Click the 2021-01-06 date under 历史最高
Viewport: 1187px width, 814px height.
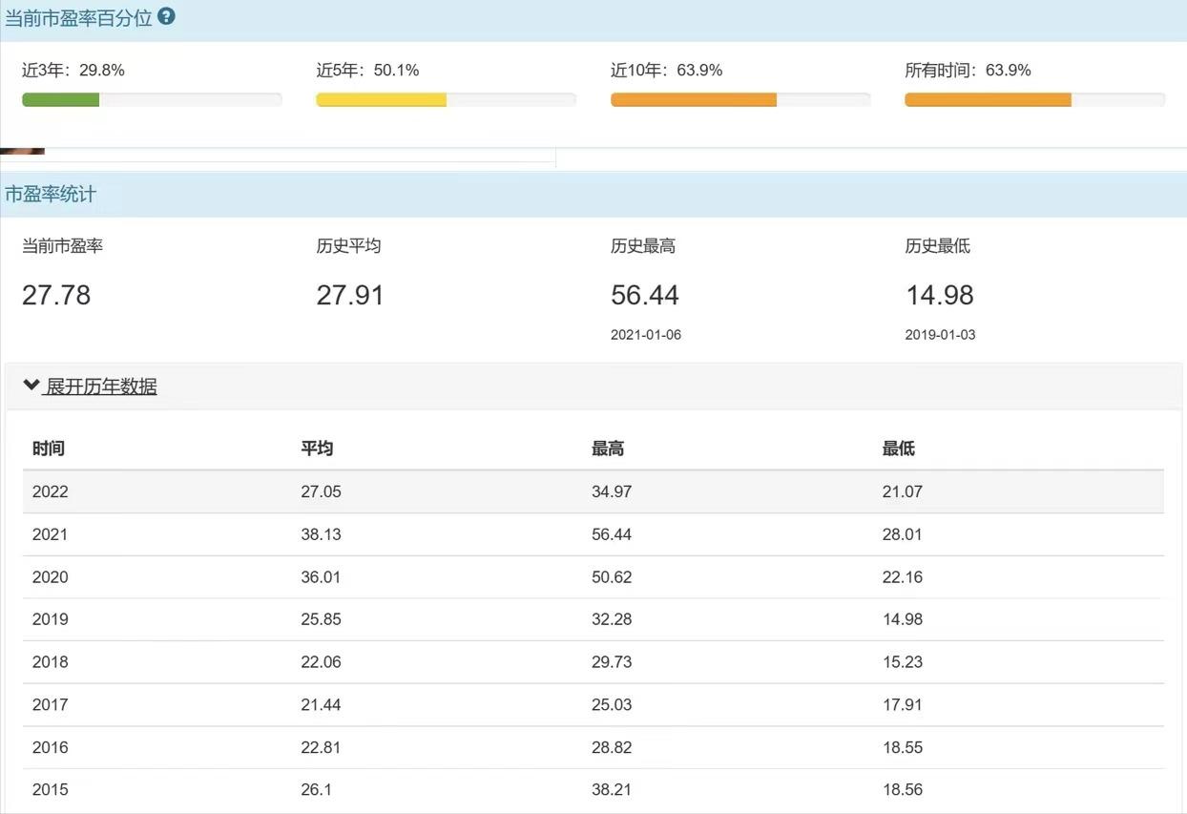(x=646, y=335)
